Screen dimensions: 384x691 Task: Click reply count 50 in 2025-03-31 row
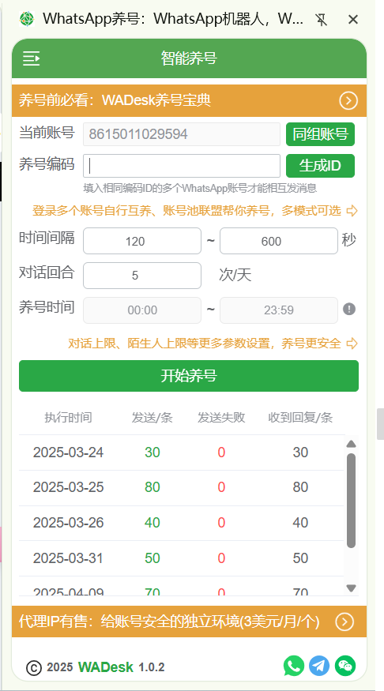tap(300, 558)
